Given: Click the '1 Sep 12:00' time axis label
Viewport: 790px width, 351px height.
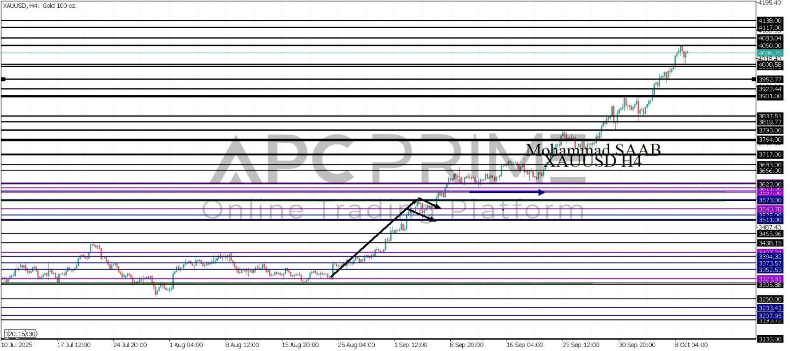Looking at the screenshot, I should click(x=410, y=345).
